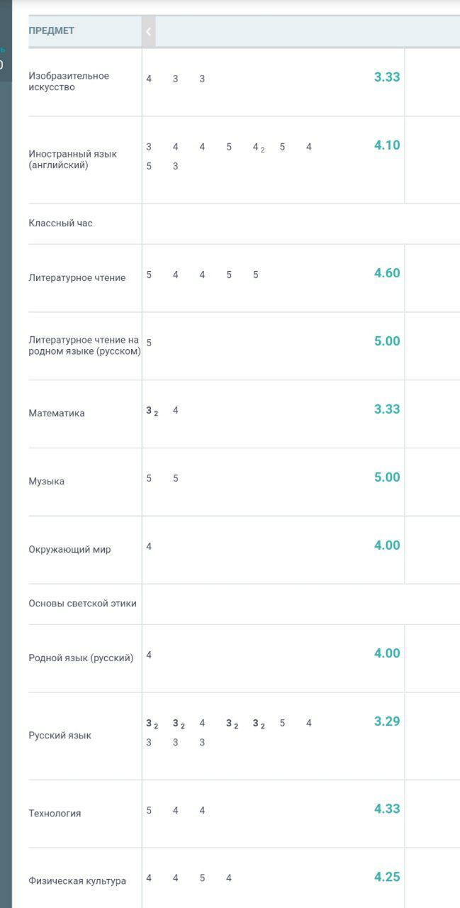Open Физическая культура subject
460x908 pixels.
tap(77, 881)
